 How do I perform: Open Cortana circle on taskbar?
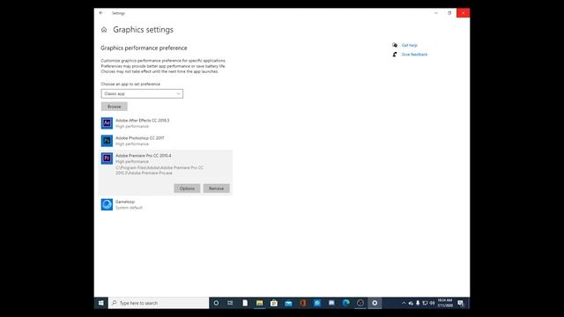pos(216,303)
